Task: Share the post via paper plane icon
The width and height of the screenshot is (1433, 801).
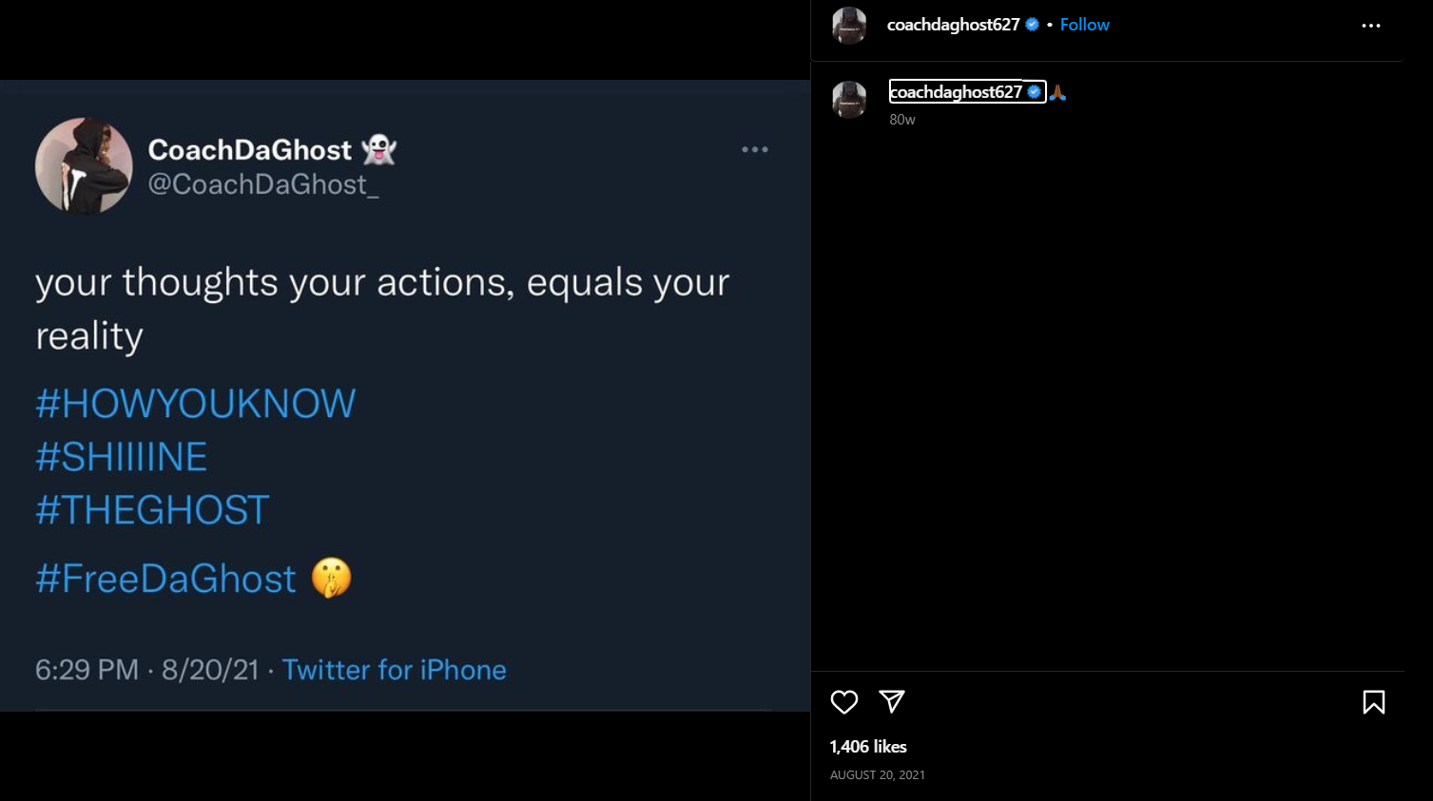Action: [x=892, y=701]
